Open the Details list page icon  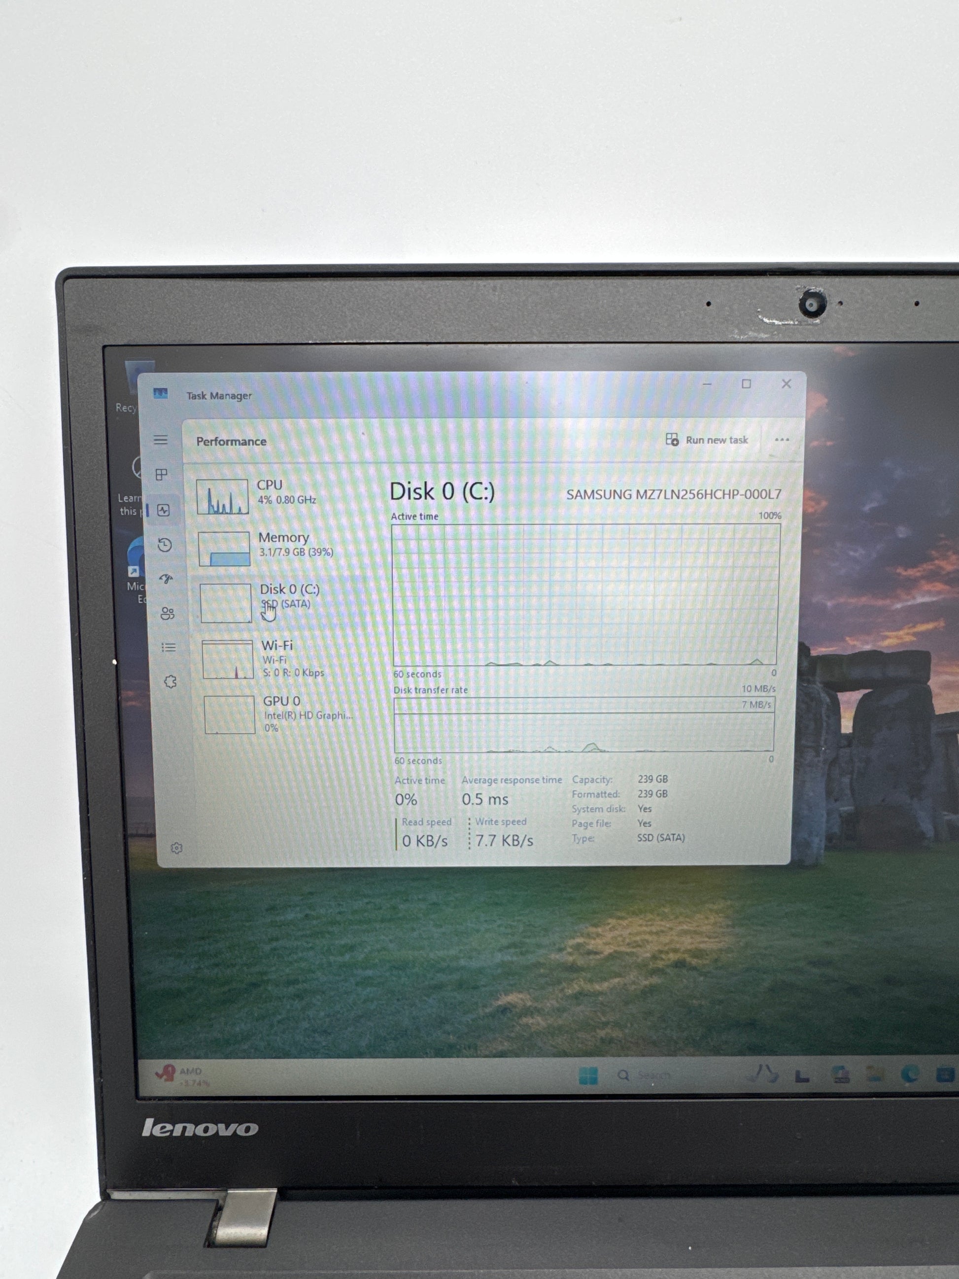(x=169, y=648)
